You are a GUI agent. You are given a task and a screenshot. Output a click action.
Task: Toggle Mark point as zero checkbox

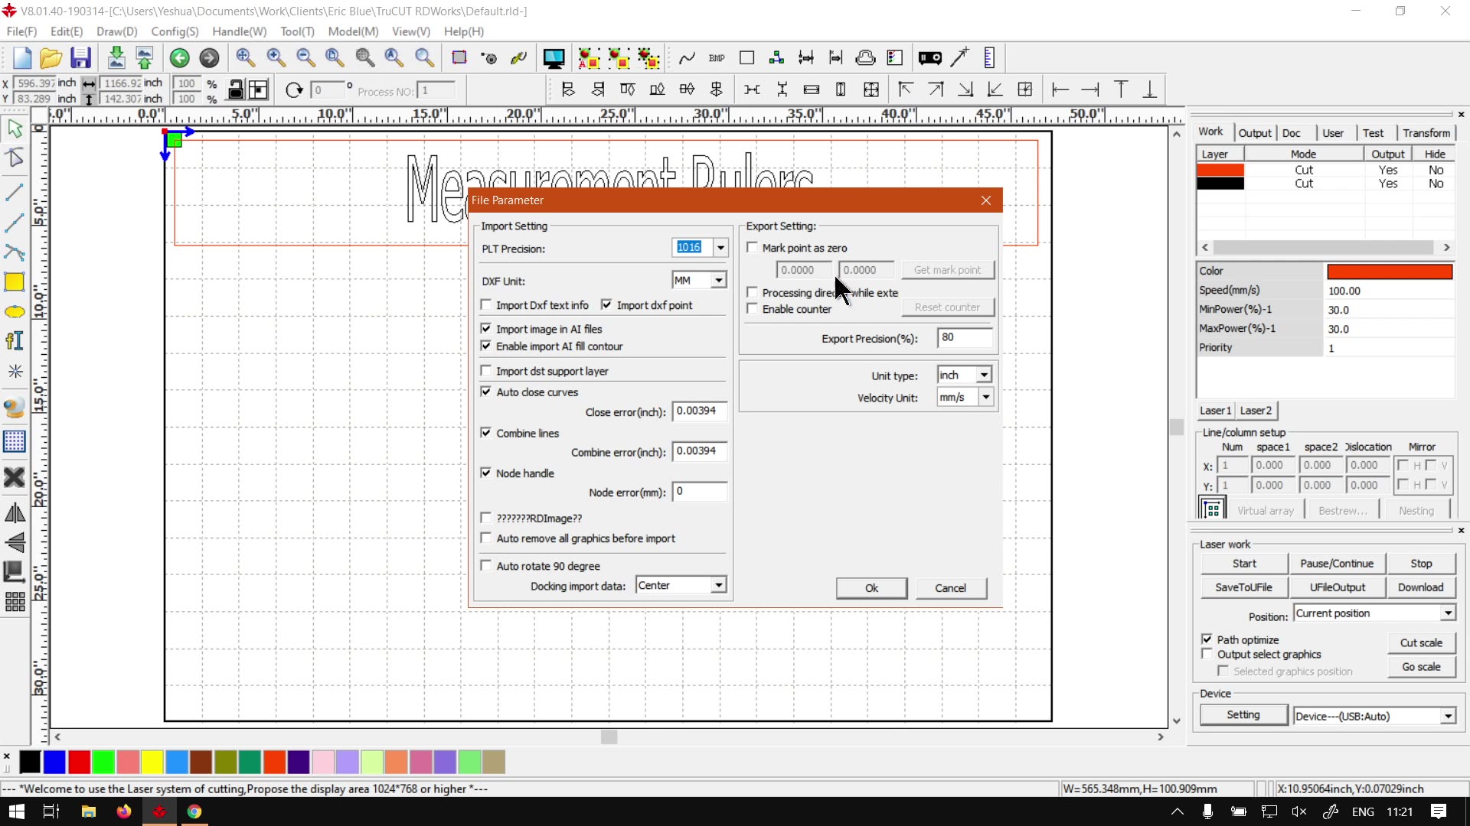pyautogui.click(x=753, y=248)
